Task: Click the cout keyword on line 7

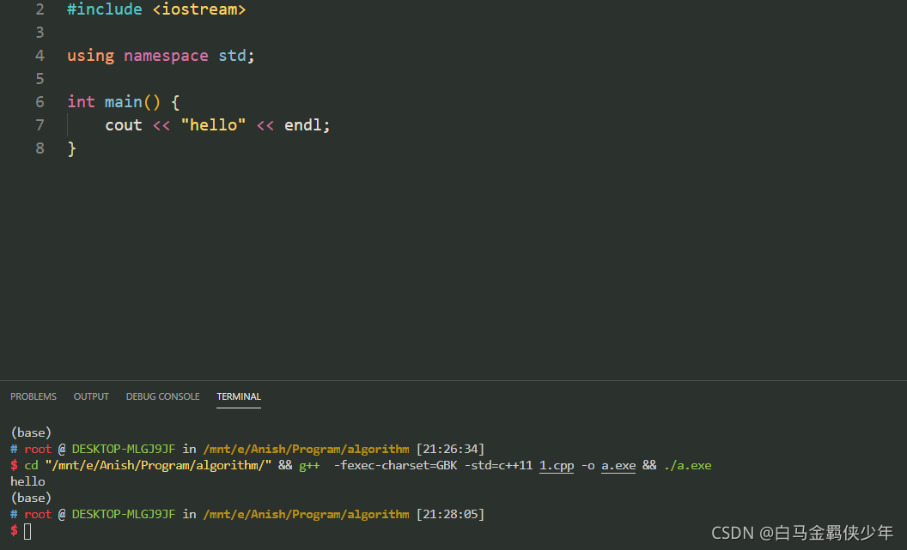Action: 123,125
